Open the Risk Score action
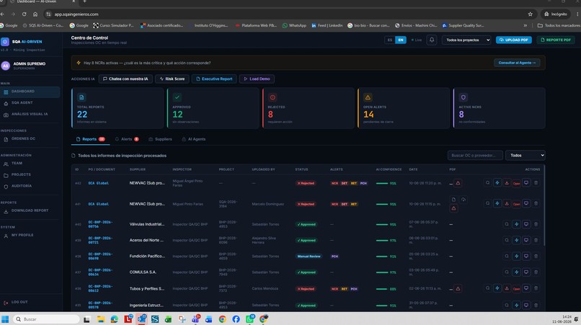This screenshot has height=325, width=581. [172, 79]
